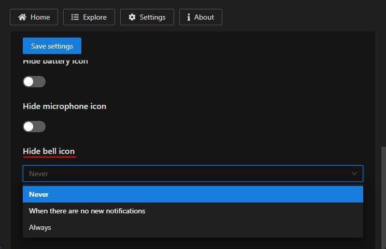Screen dimensions: 386x249
Task: Open the About page
Action: (201, 17)
